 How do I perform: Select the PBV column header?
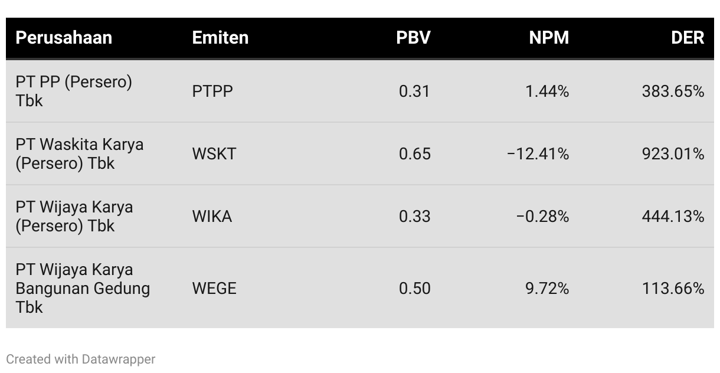(x=413, y=38)
